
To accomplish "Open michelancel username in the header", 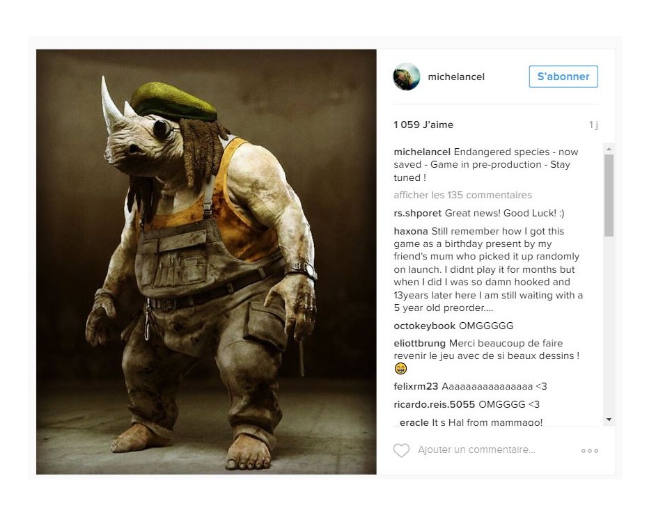I will [x=456, y=77].
